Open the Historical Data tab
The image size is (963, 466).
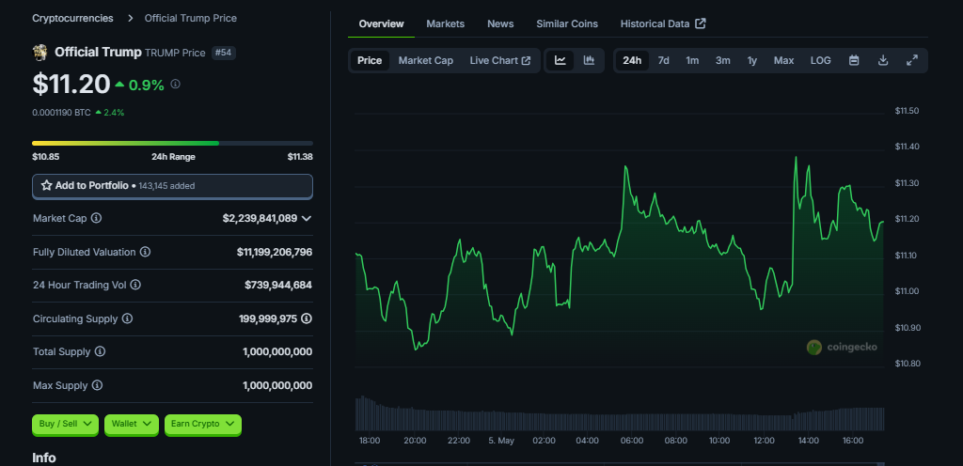click(x=663, y=23)
